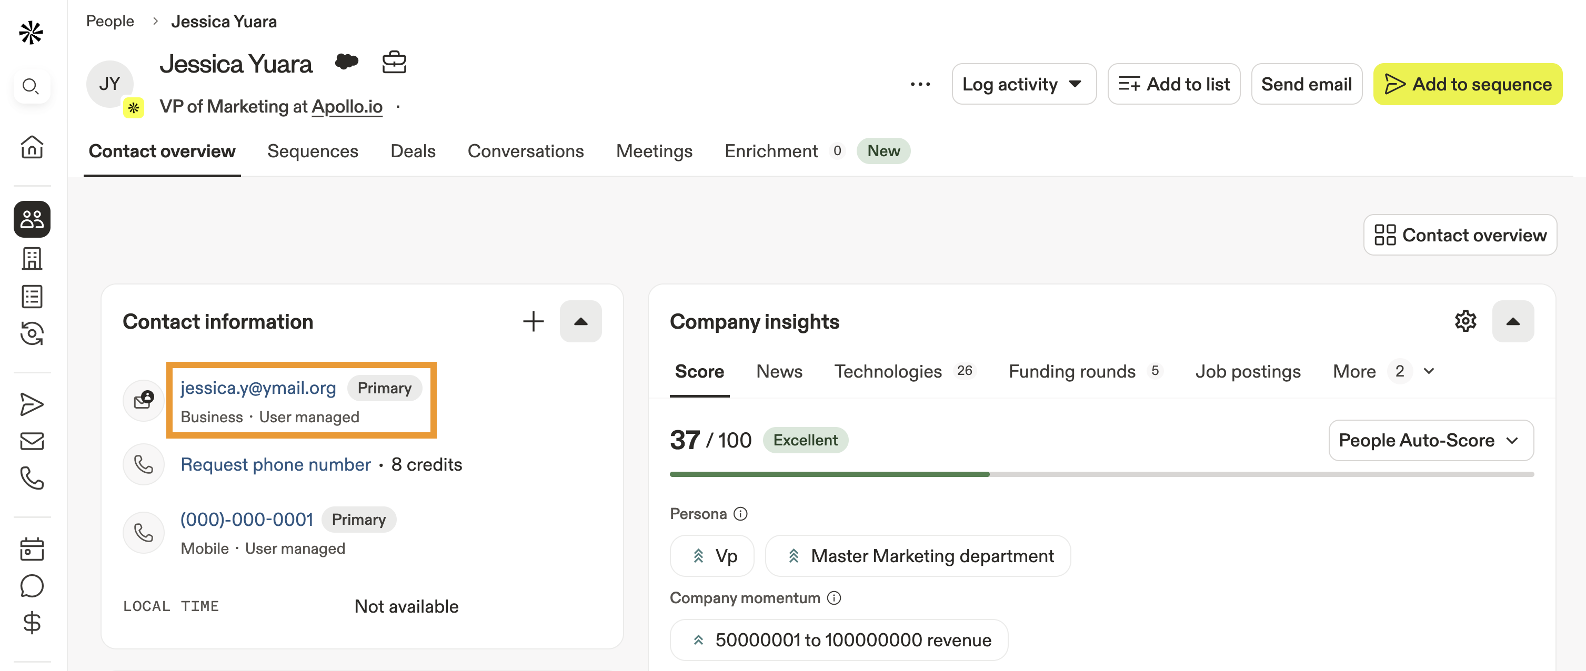Collapse the Company insights card
The image size is (1586, 671).
(1512, 321)
